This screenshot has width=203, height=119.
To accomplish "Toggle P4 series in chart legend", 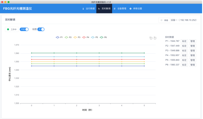I will (x=86, y=37).
